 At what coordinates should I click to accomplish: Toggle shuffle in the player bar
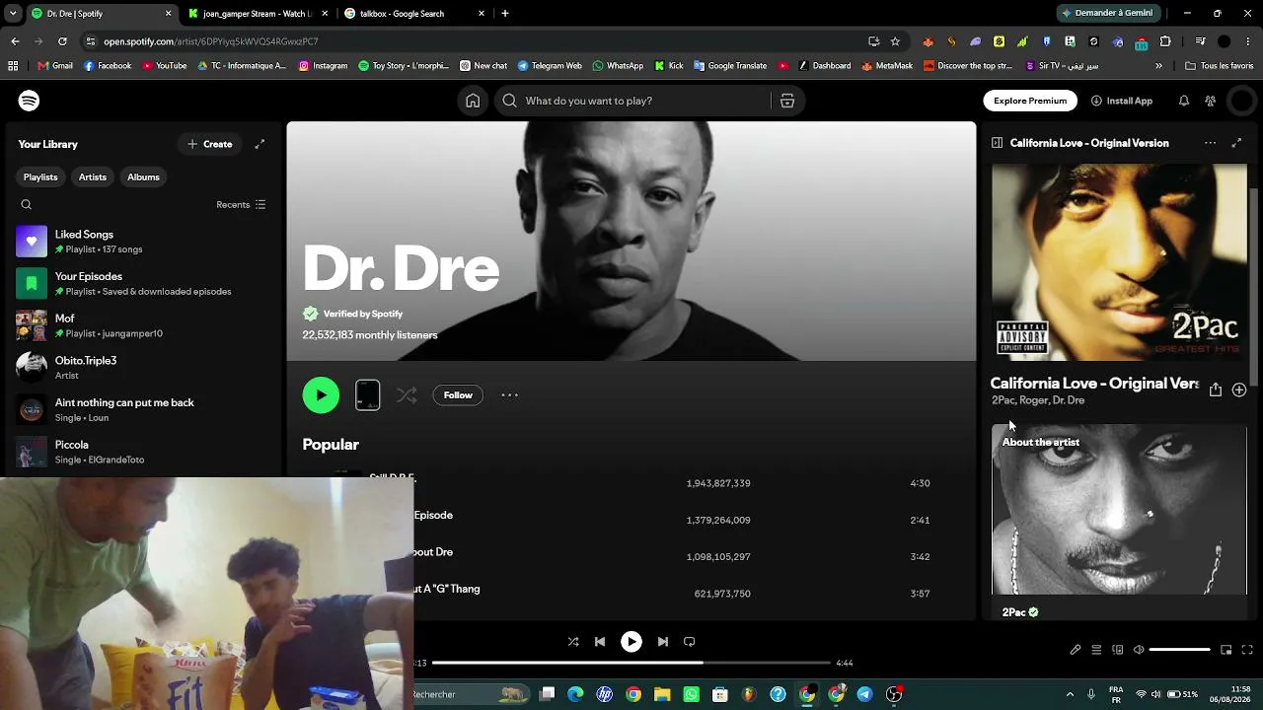tap(573, 642)
